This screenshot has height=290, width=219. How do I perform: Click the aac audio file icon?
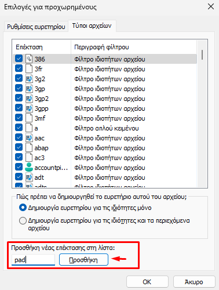coord(29,137)
